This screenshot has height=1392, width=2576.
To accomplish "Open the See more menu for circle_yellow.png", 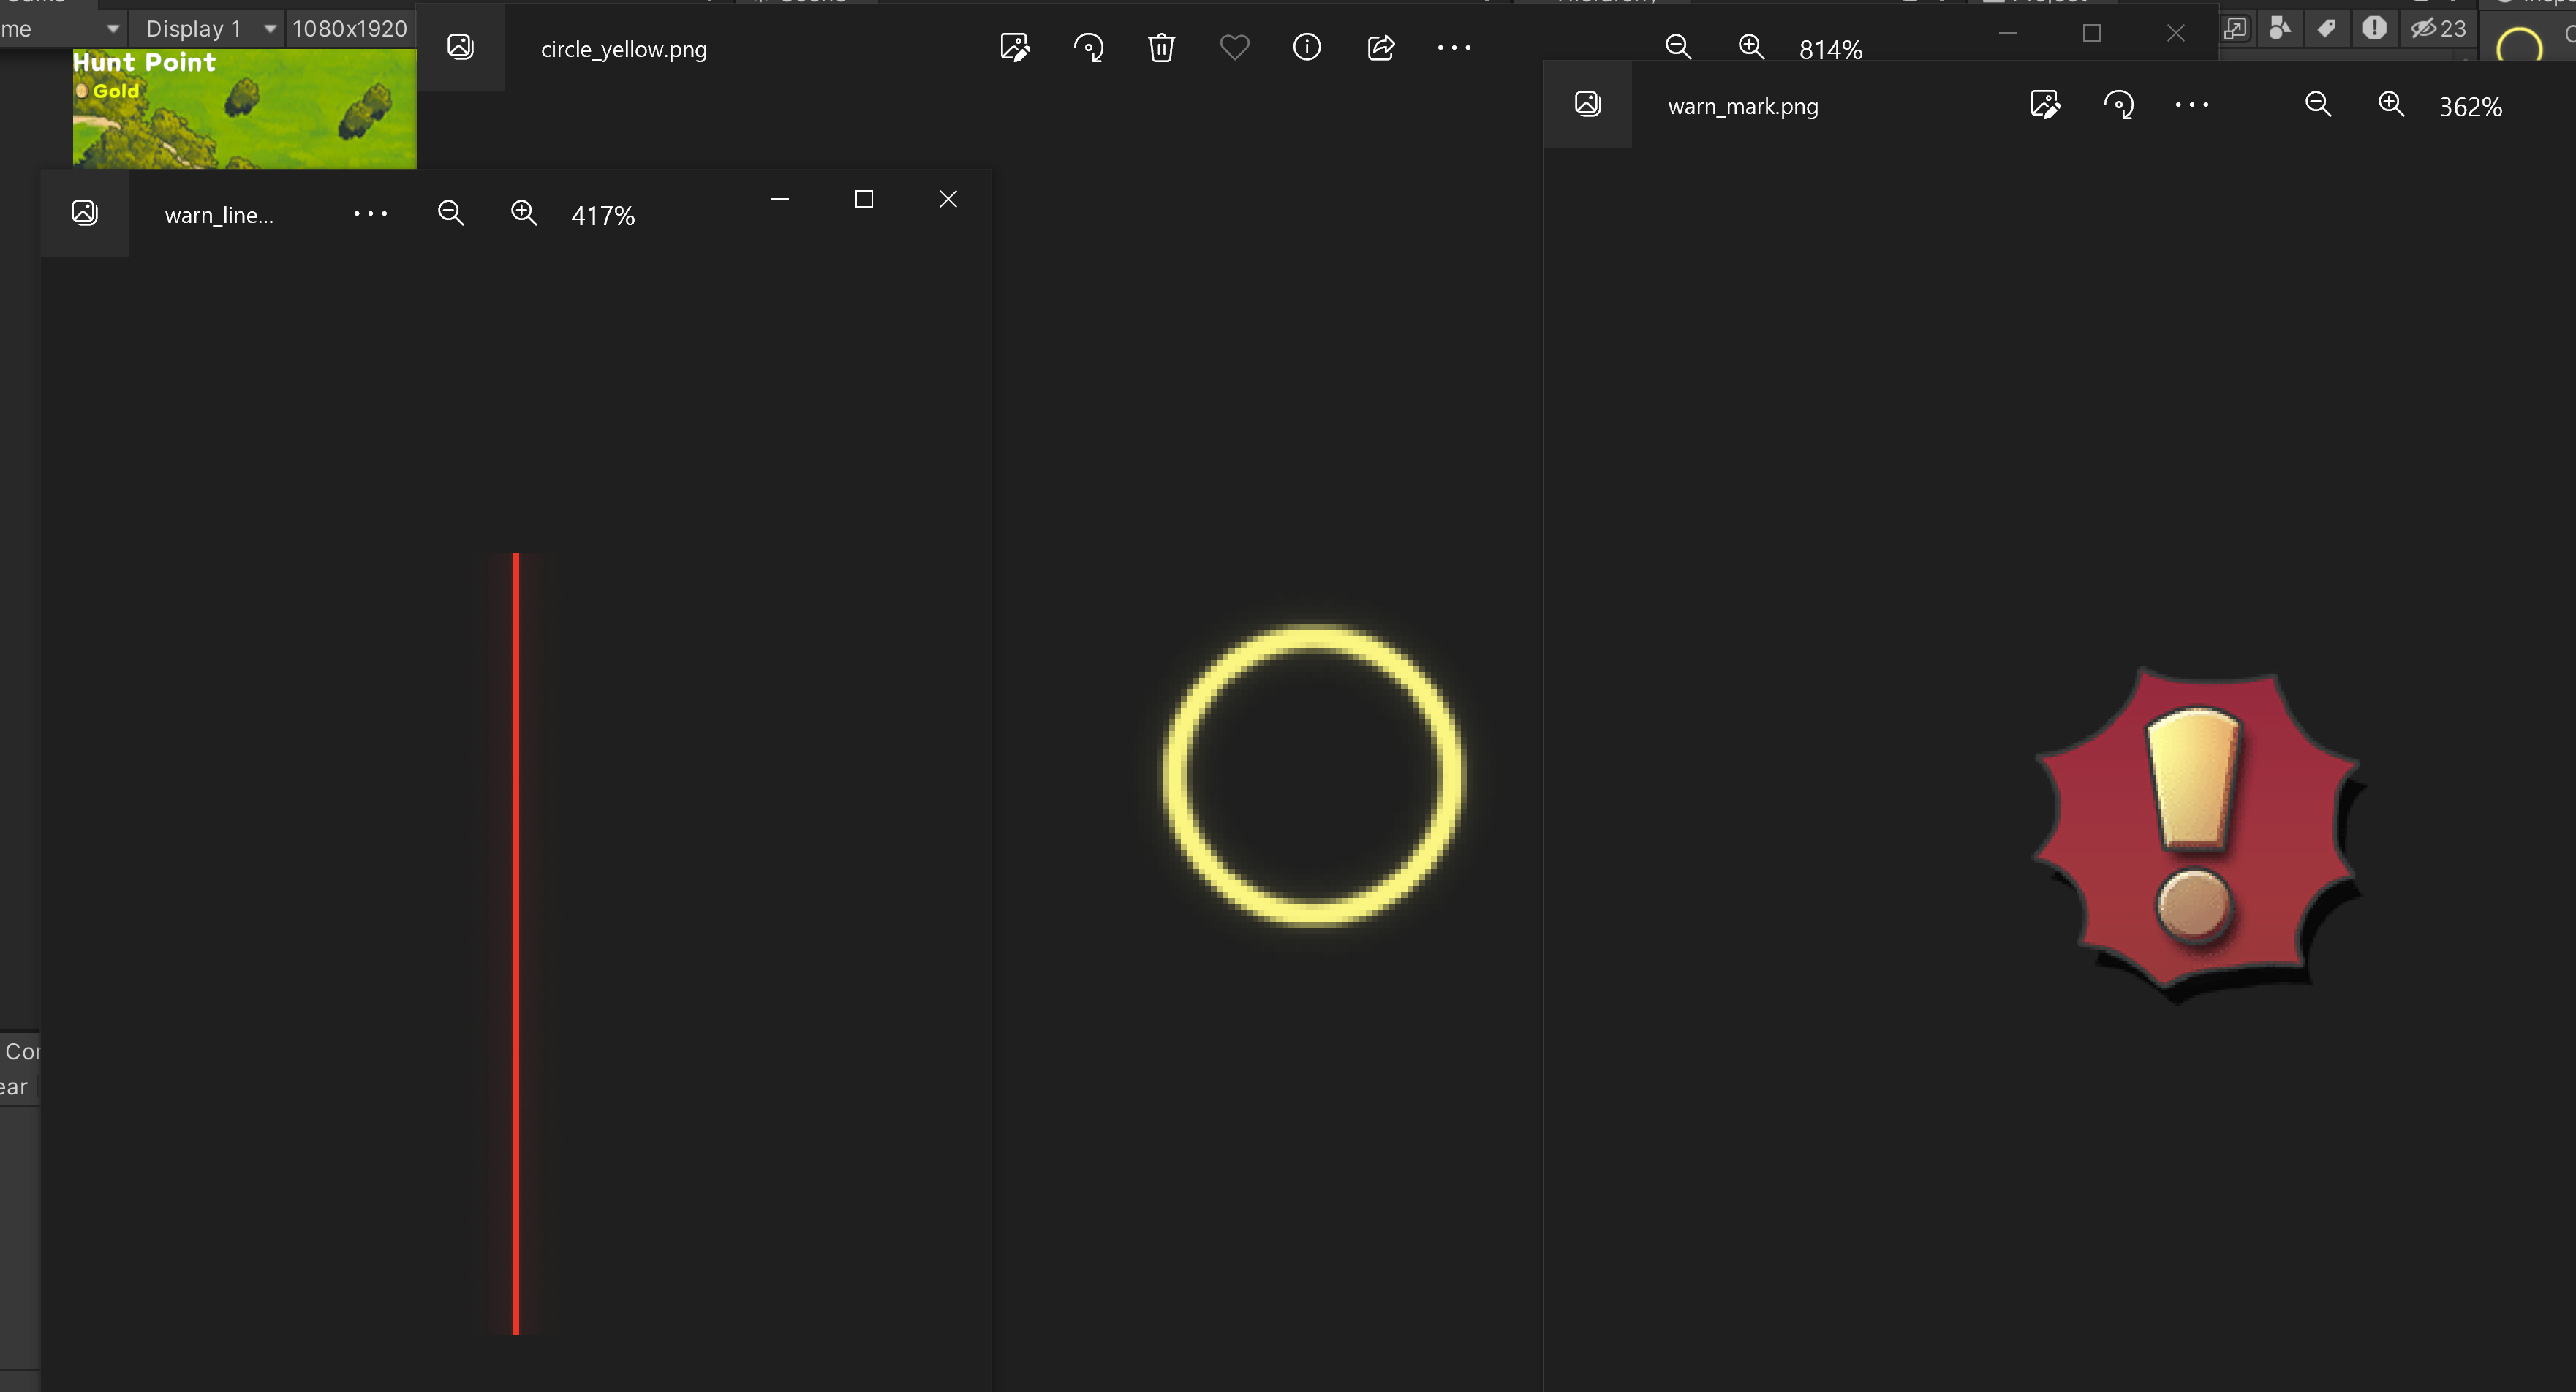I will (x=1454, y=47).
